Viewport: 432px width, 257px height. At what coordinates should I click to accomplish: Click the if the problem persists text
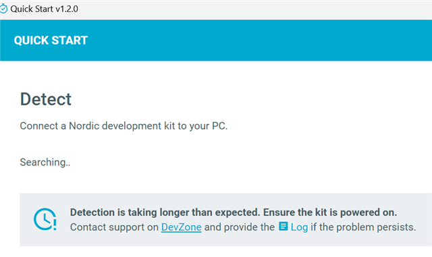[x=363, y=227]
